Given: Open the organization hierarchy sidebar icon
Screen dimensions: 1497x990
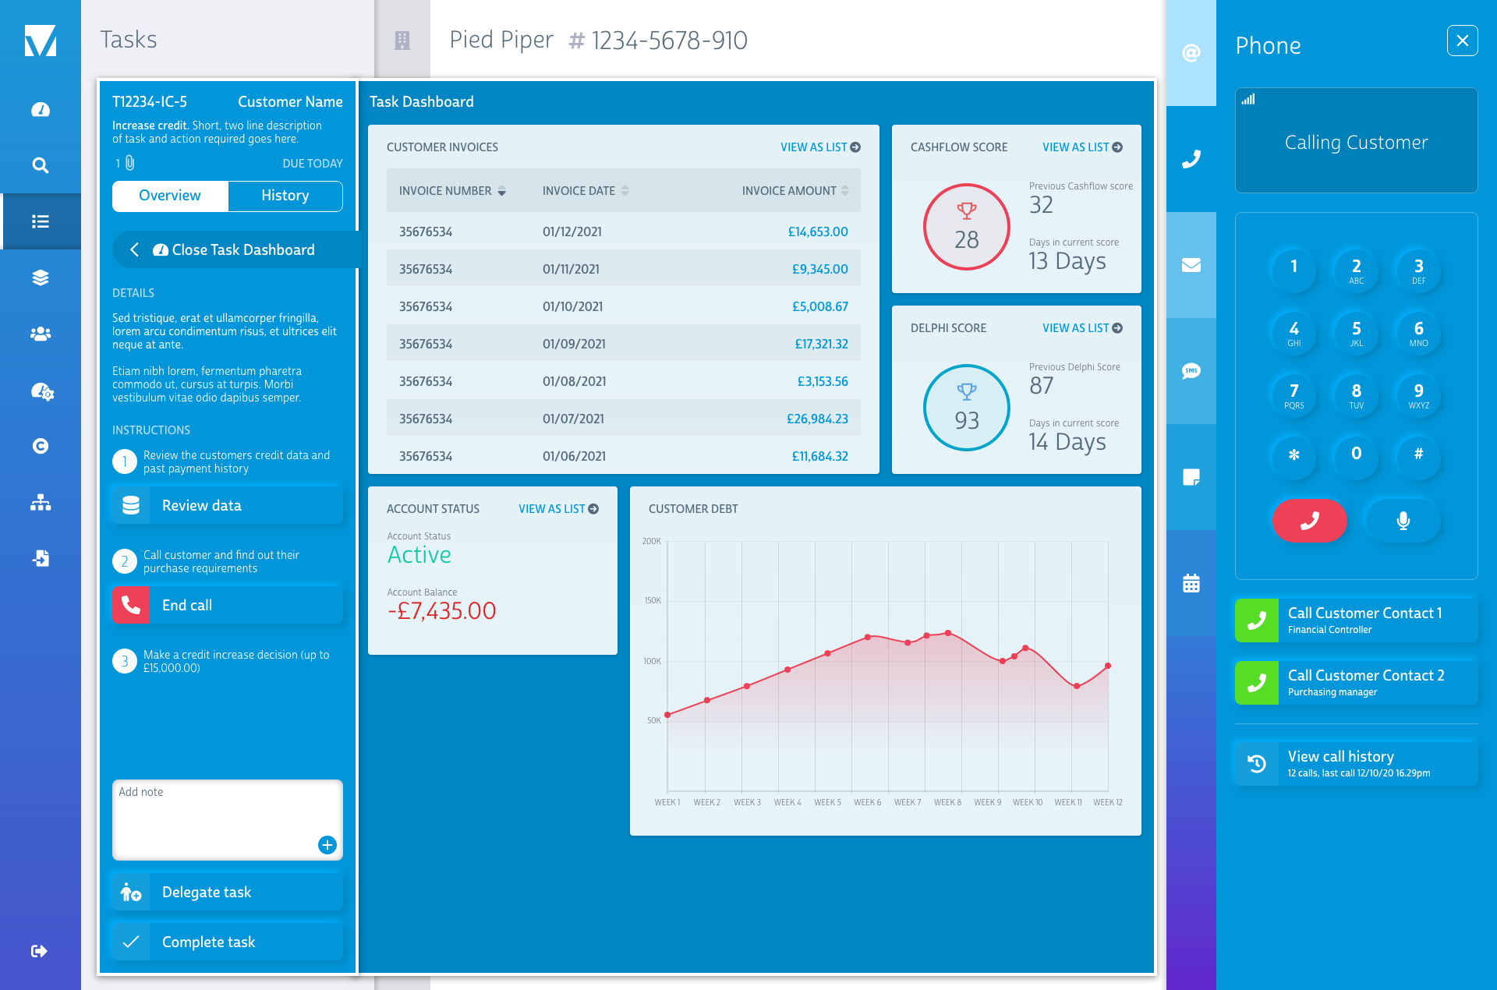Looking at the screenshot, I should [x=41, y=503].
